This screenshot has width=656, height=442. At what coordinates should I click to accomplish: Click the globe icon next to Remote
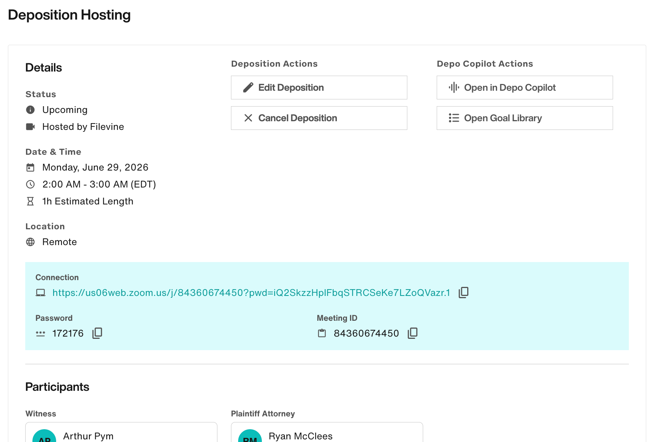pyautogui.click(x=30, y=242)
